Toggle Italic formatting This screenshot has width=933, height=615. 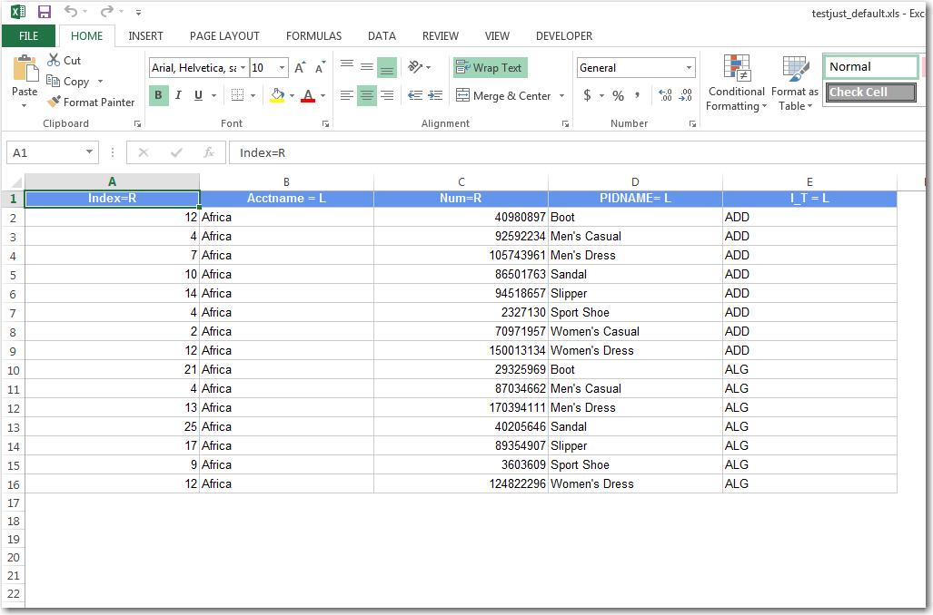pyautogui.click(x=178, y=96)
